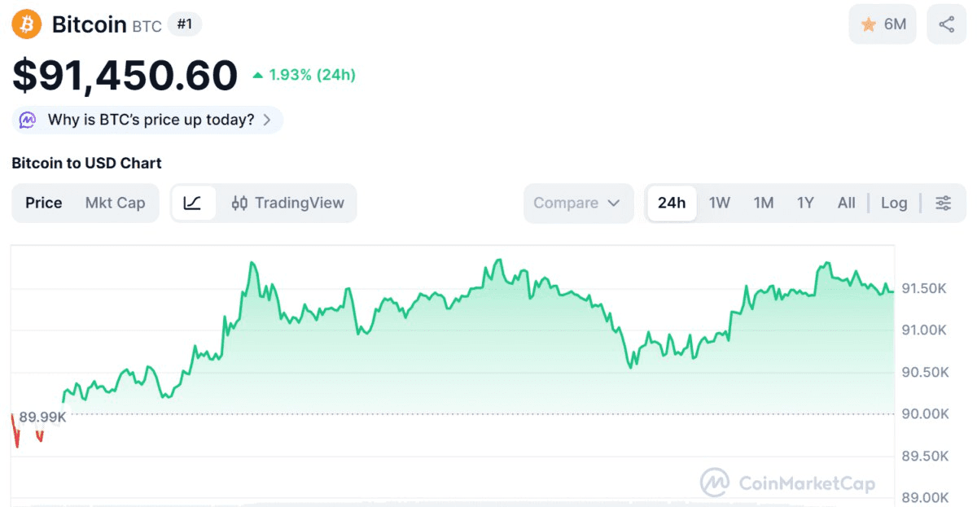Show the 1M chart range

coord(763,203)
